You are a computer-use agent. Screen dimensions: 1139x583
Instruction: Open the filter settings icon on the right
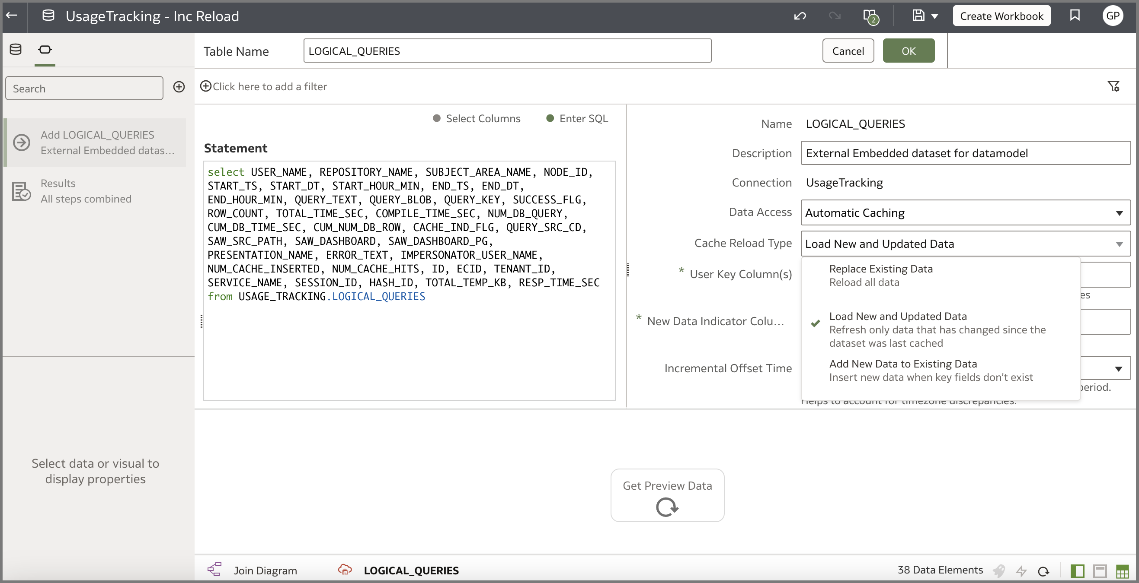point(1114,86)
